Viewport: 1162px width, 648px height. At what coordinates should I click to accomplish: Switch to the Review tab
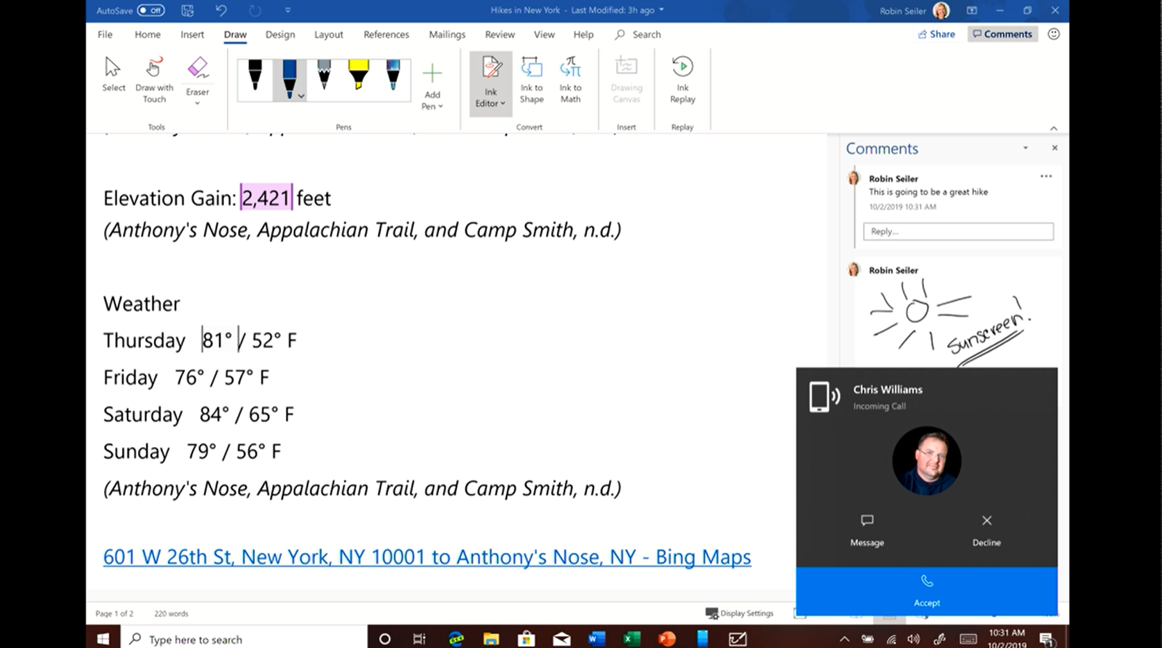click(x=499, y=34)
